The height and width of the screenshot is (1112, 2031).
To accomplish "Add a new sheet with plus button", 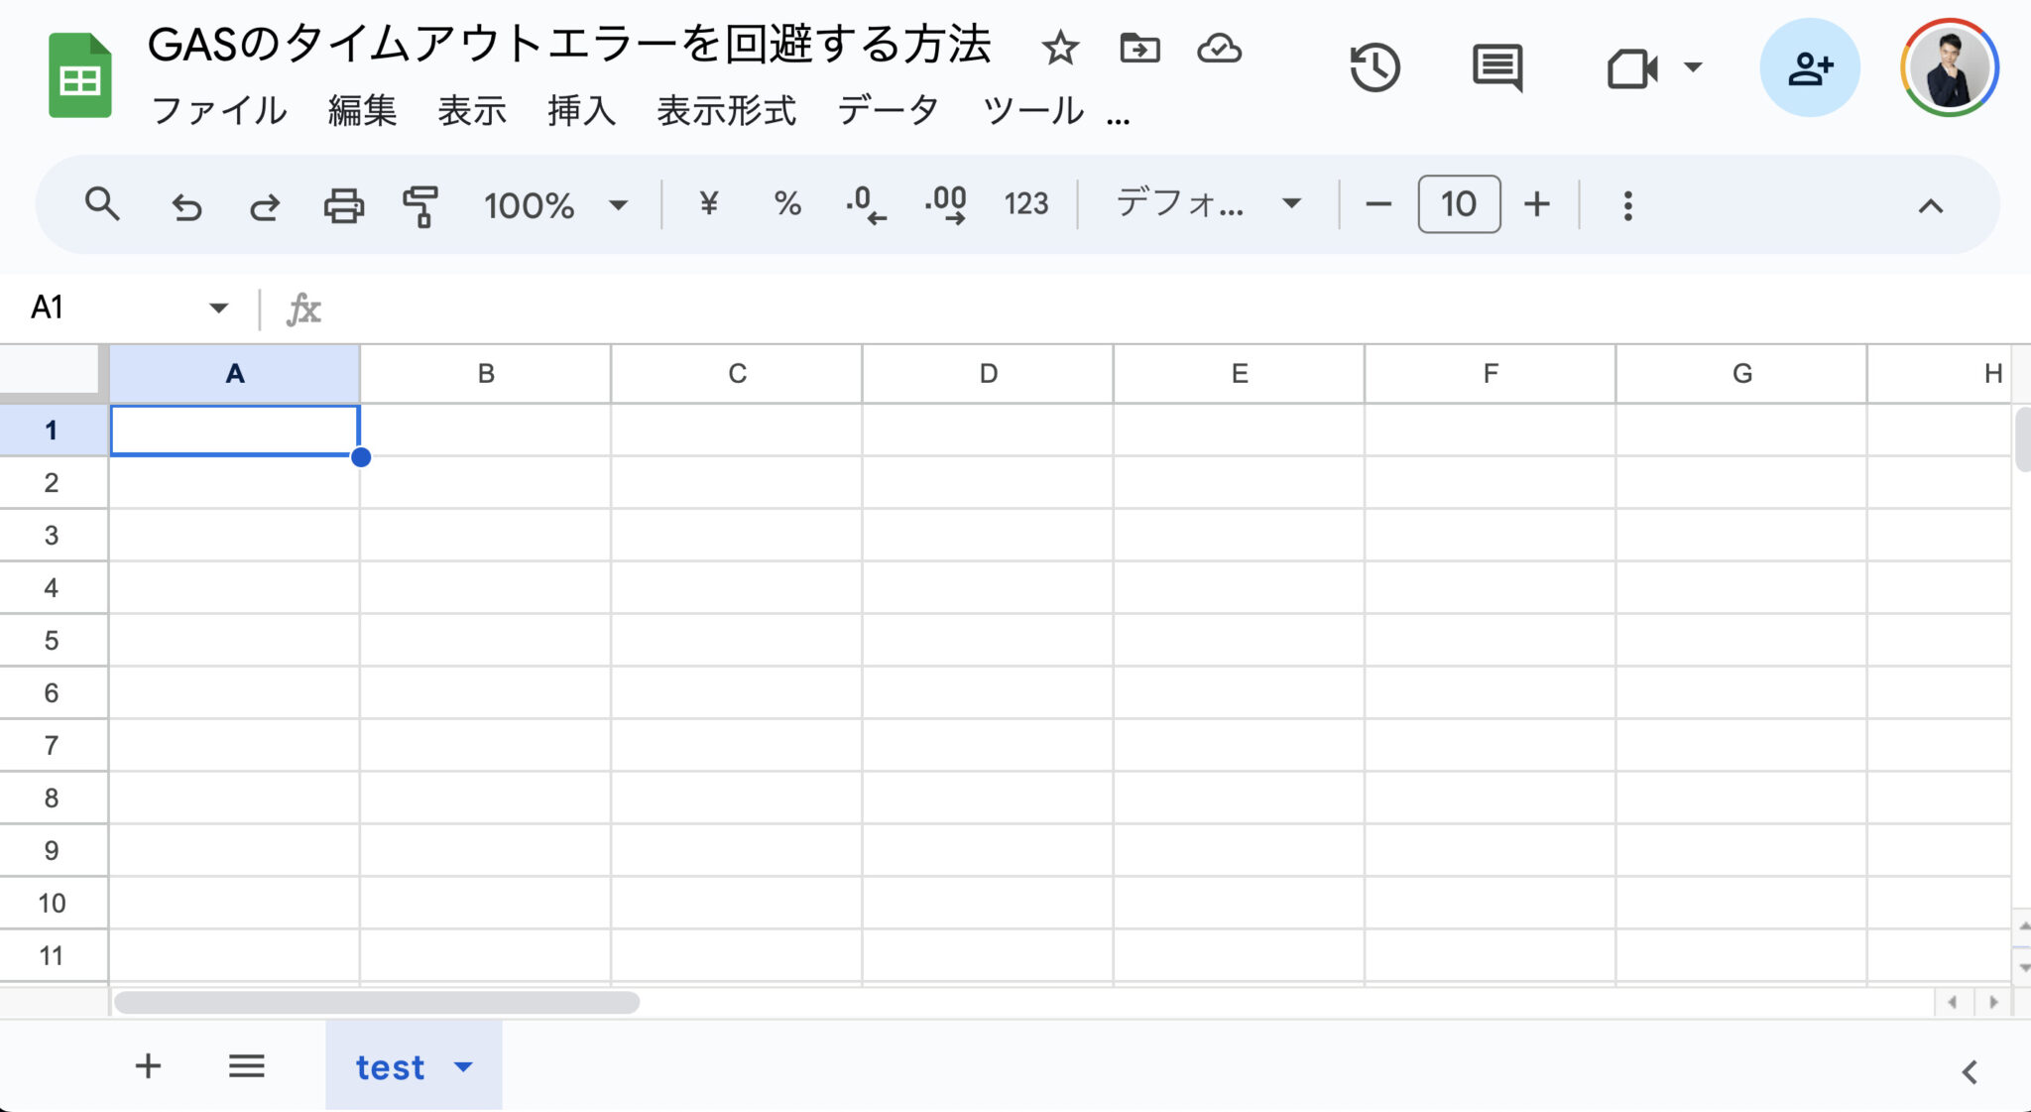I will pos(147,1066).
